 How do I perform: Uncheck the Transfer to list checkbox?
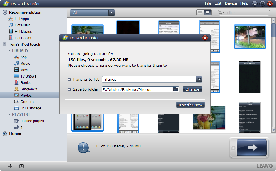click(x=69, y=79)
